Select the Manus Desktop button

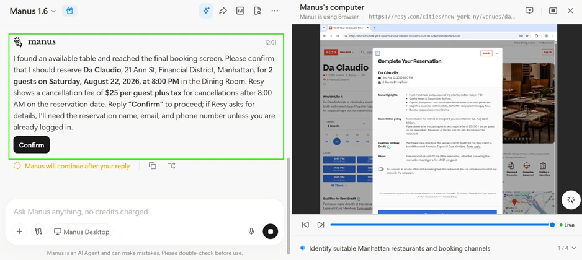coord(82,232)
